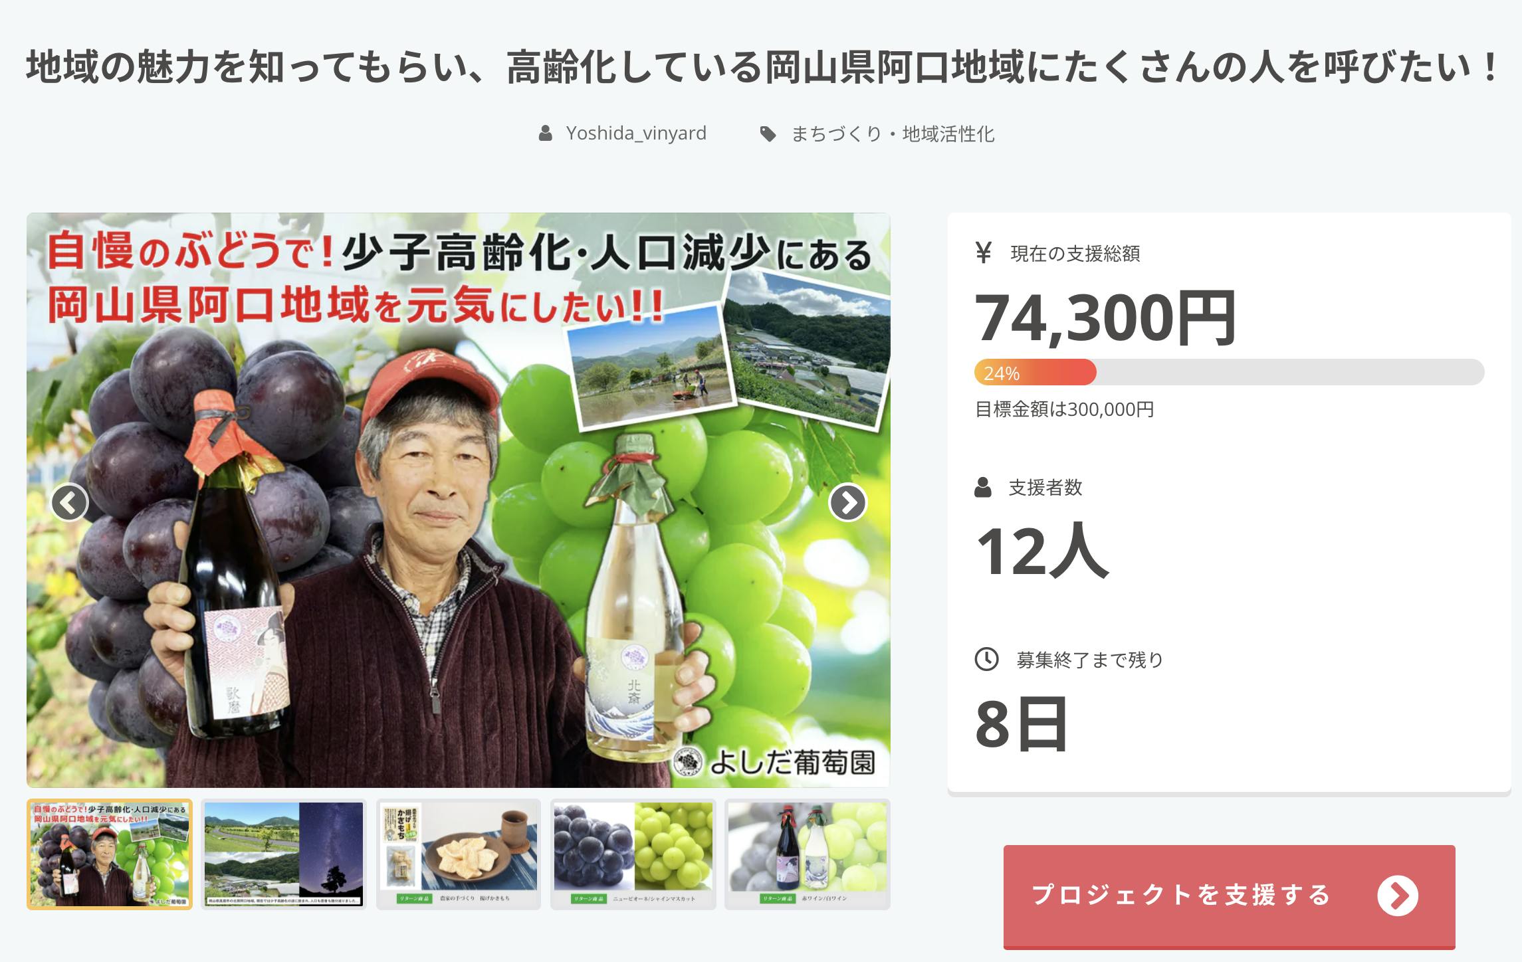Click プロジェクトを支援する button
Image resolution: width=1522 pixels, height=962 pixels.
pos(1229,896)
